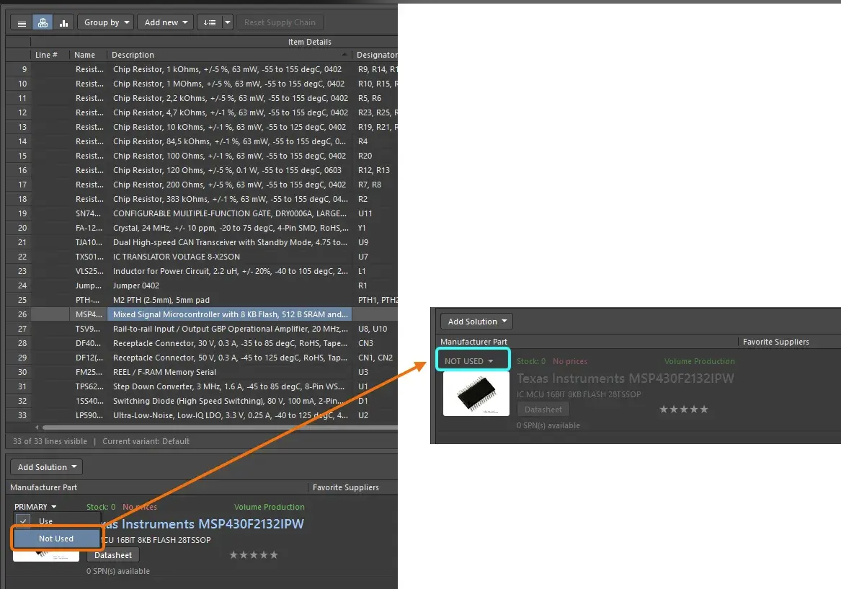Select the Crystal, 24 MHz row
Screen dimensions: 841x589
[202, 228]
